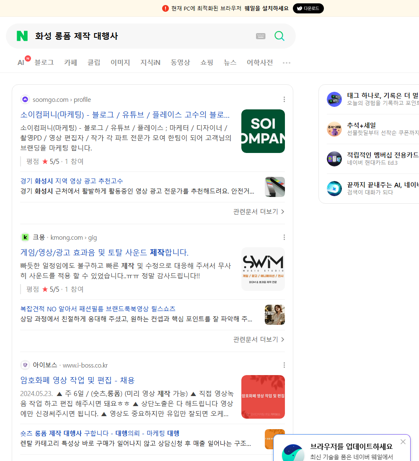Viewport: 419px width, 461px height.
Task: Open the 태그 하나로, 기록은 더 promo
Action: pyautogui.click(x=383, y=96)
